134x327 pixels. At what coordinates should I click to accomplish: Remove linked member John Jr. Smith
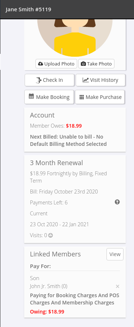(x=117, y=286)
